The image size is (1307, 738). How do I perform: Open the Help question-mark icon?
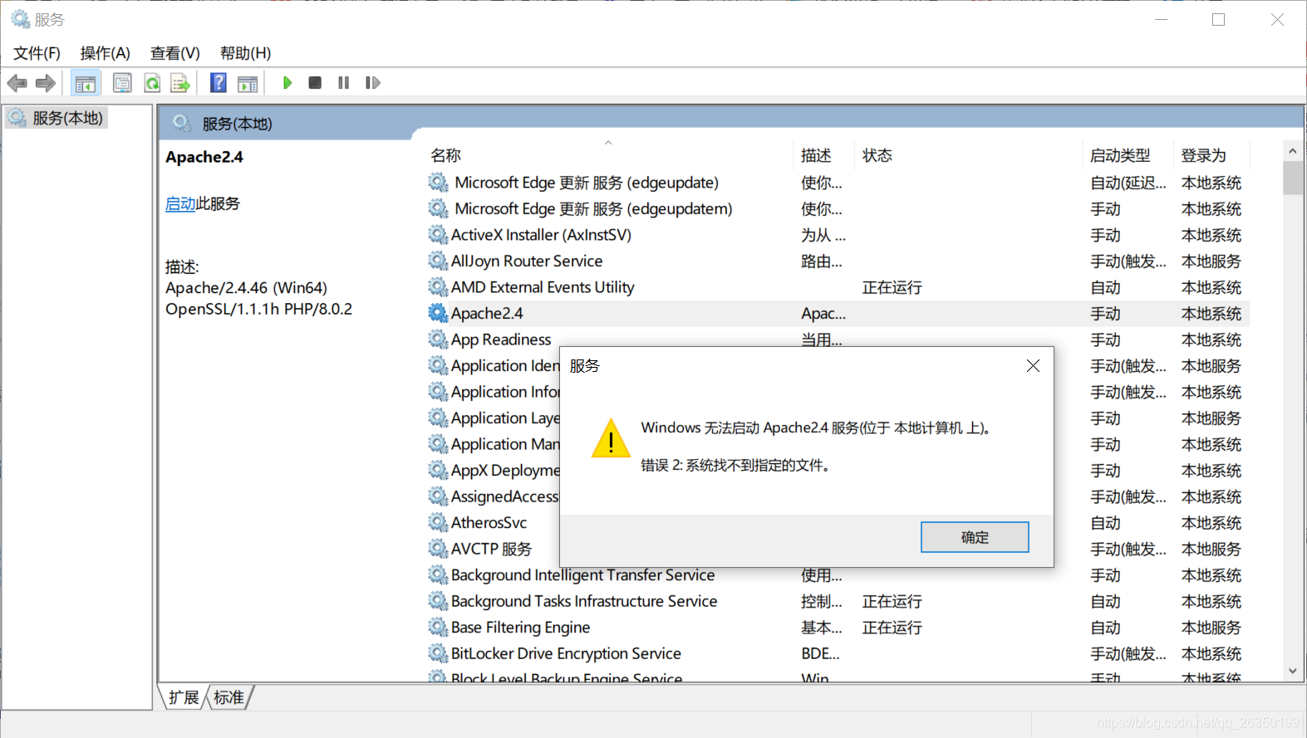point(219,83)
